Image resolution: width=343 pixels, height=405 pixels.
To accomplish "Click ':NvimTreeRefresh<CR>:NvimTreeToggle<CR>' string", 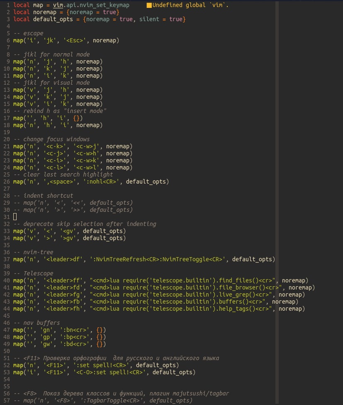I will pos(157,259).
